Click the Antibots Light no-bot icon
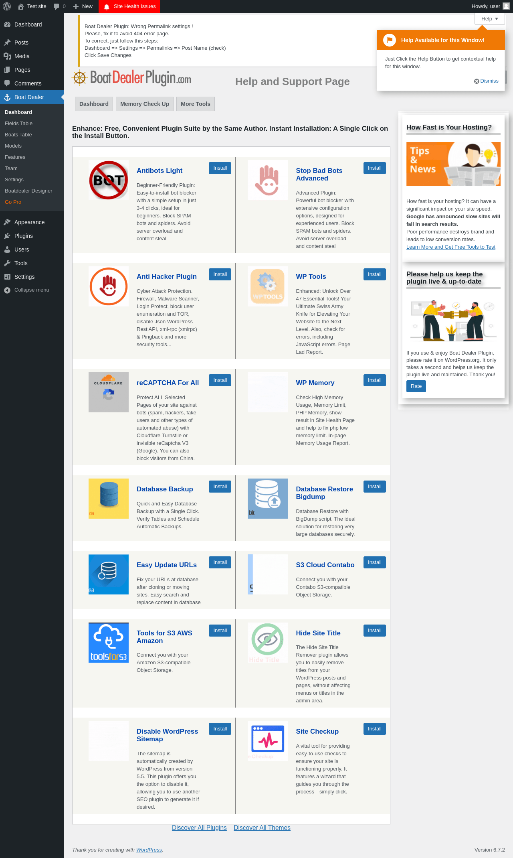513x858 pixels. [x=109, y=180]
